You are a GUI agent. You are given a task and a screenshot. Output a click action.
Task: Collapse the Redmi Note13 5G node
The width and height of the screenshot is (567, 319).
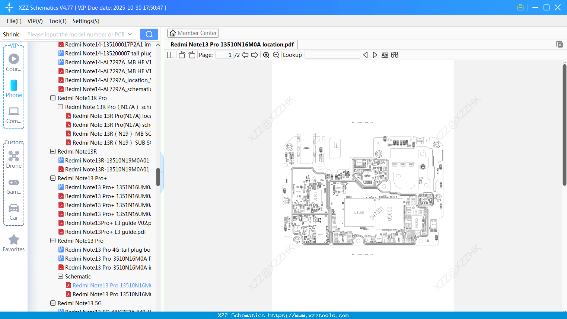pos(52,303)
